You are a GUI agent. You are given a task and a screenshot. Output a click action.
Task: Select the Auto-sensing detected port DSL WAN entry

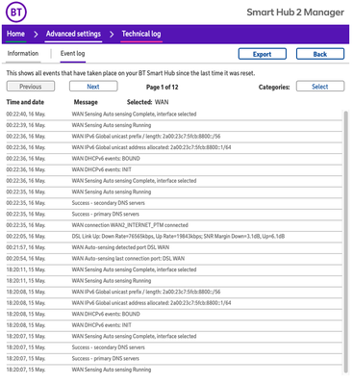pos(174,247)
